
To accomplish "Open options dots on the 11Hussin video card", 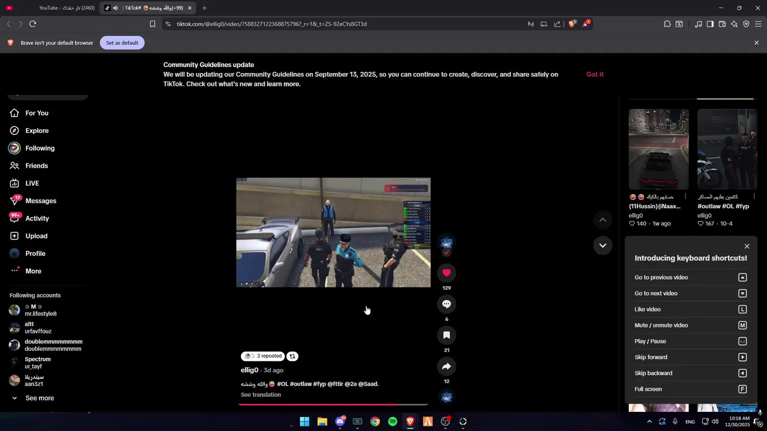I will (685, 196).
